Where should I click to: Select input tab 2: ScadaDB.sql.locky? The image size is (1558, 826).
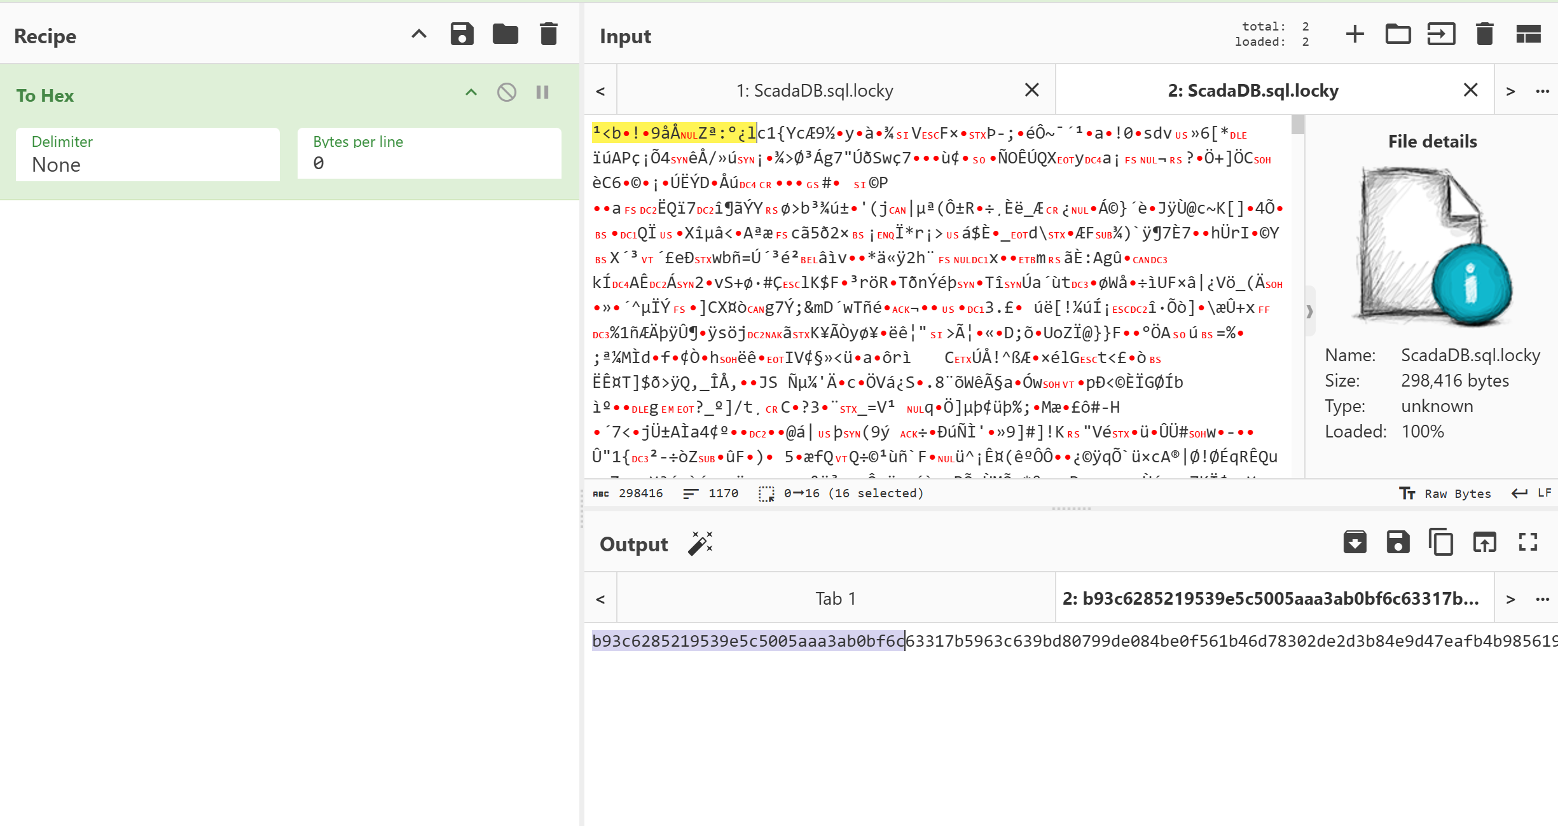[1253, 91]
